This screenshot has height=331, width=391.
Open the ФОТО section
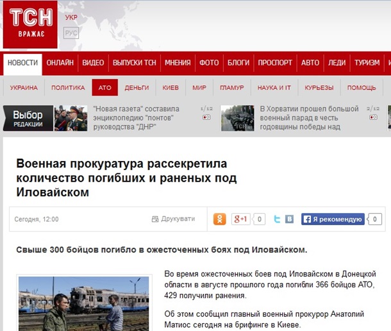[209, 63]
